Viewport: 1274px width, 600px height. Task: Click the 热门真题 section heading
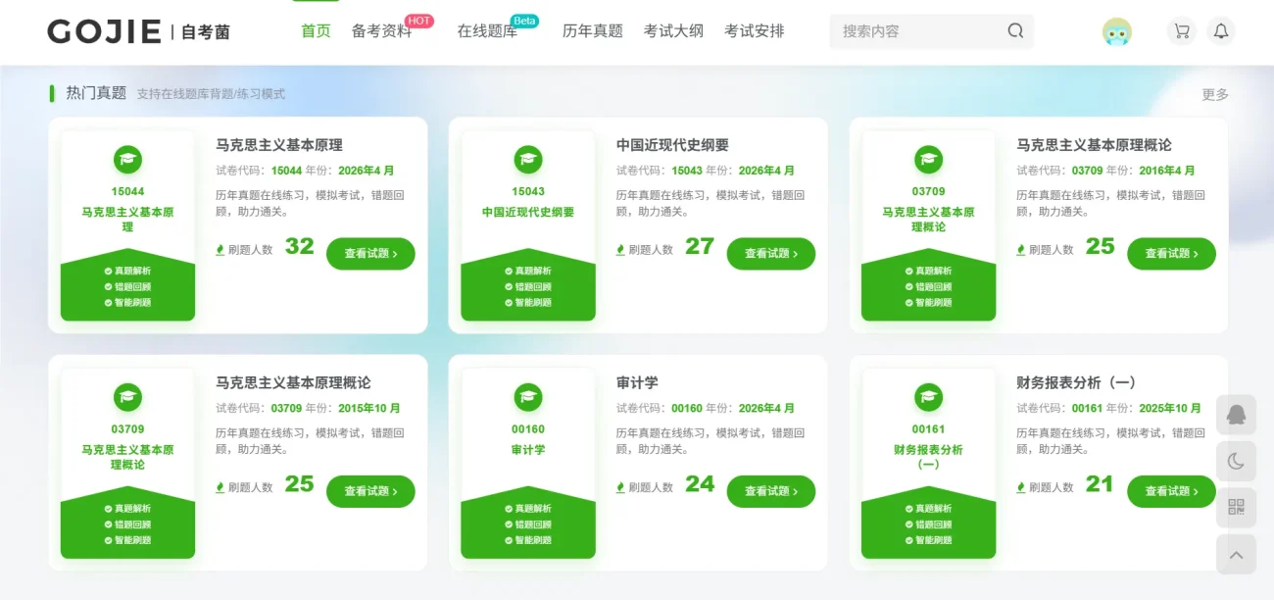[x=96, y=93]
